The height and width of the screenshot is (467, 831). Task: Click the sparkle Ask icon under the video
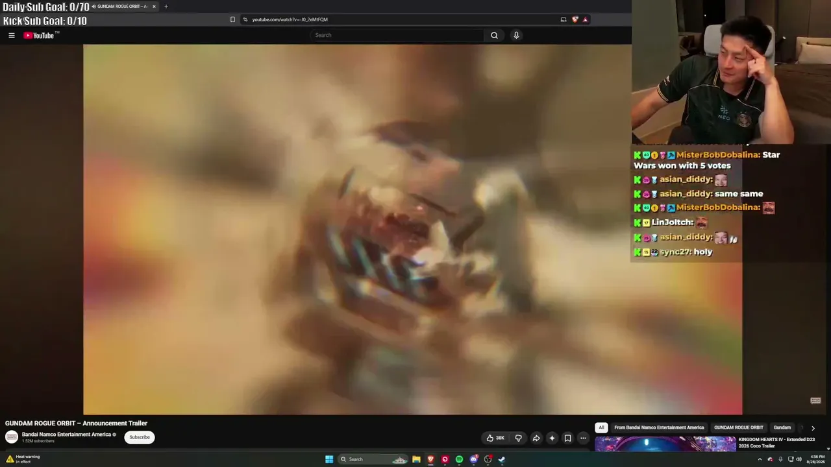(552, 438)
